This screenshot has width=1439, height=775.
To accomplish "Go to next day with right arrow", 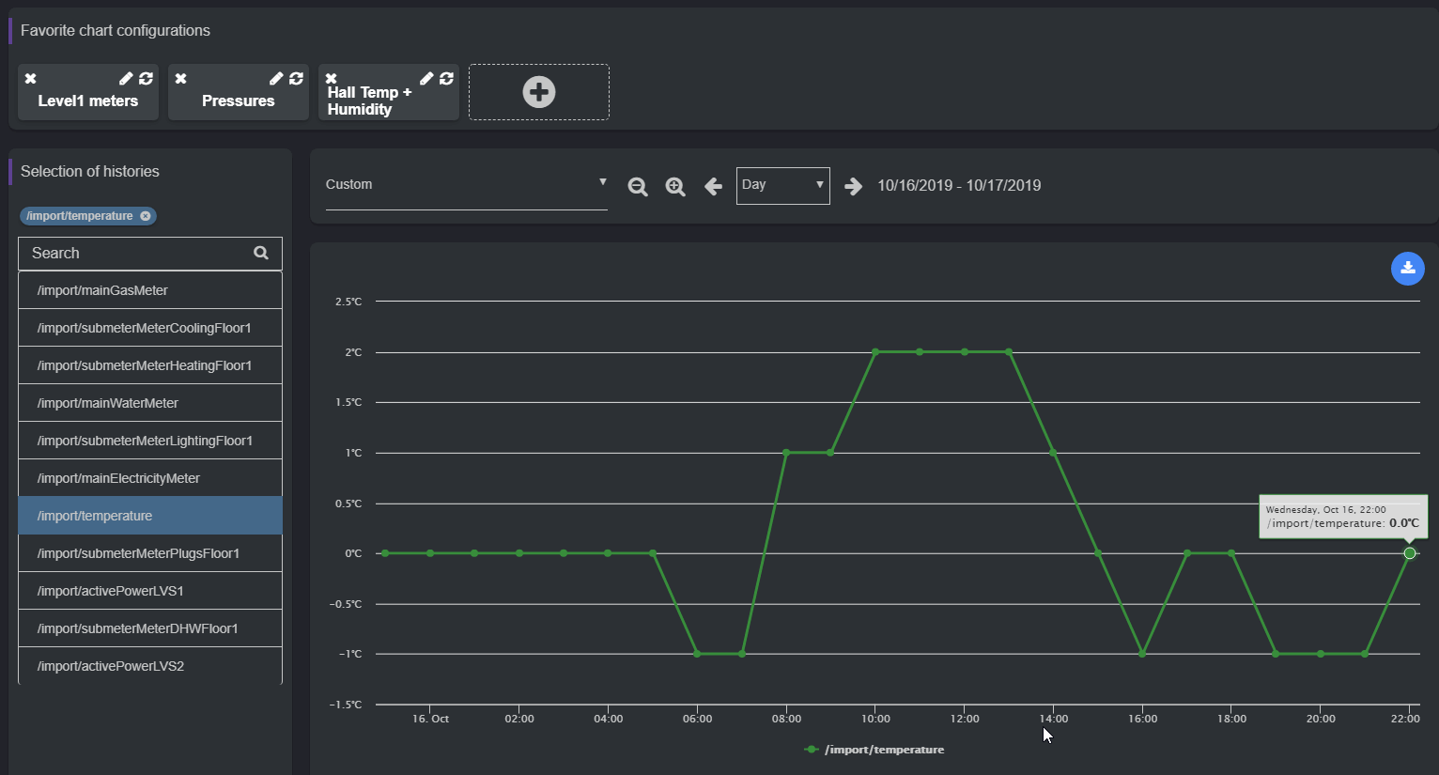I will pos(853,186).
